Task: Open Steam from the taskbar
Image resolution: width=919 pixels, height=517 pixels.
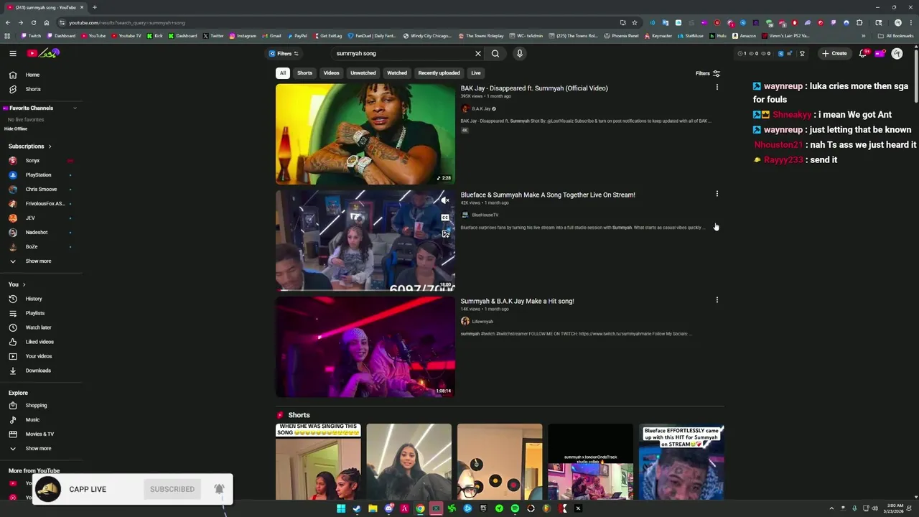Action: pos(357,508)
